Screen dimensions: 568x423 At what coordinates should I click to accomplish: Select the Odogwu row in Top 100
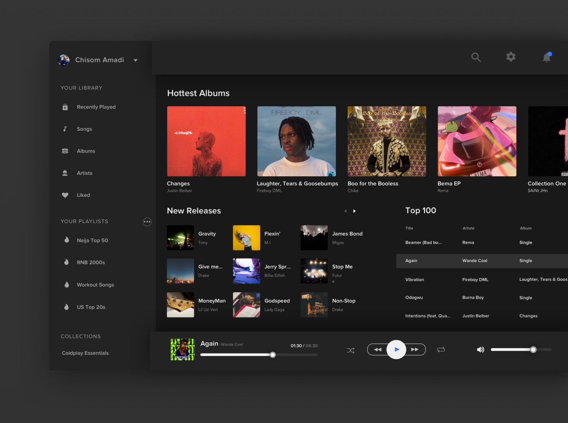(x=482, y=298)
